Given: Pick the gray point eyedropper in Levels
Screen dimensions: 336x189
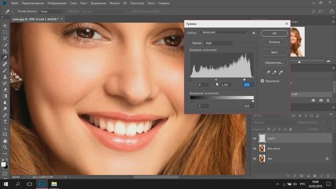Looking at the screenshot, I should click(274, 72).
